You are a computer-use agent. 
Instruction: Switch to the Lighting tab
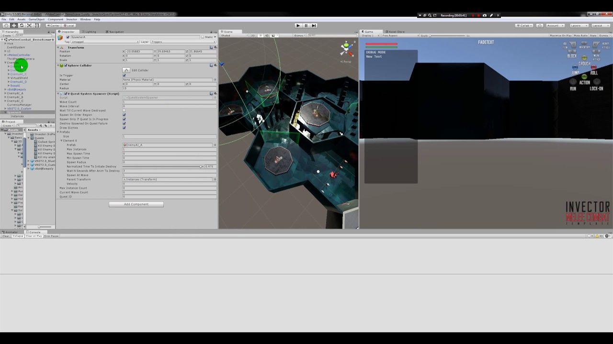point(90,32)
